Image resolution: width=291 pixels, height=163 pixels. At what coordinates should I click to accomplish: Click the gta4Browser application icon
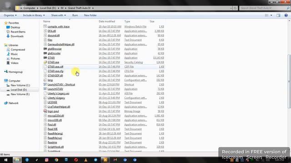[x=45, y=49]
